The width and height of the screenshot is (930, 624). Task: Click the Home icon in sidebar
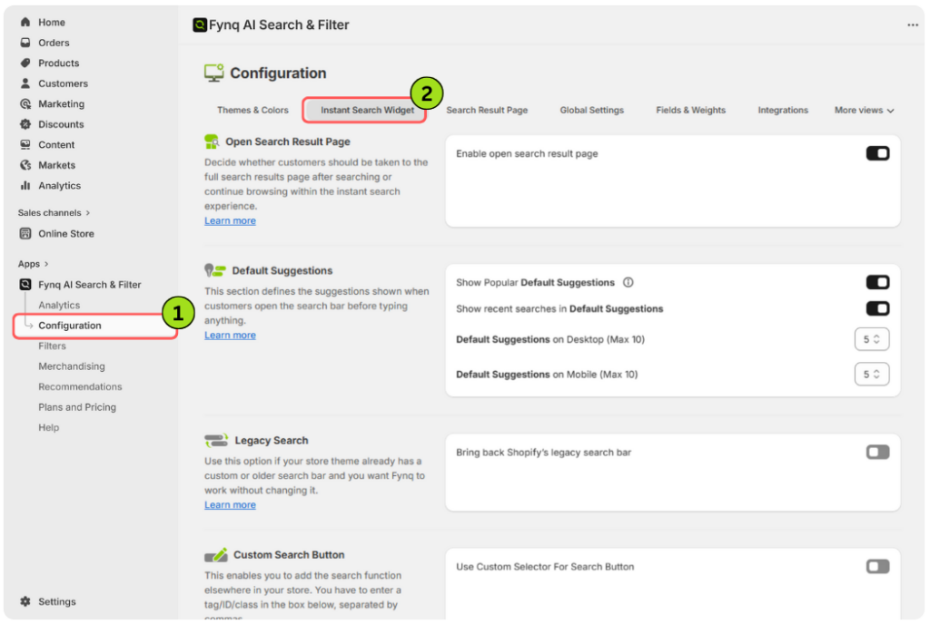click(x=25, y=22)
